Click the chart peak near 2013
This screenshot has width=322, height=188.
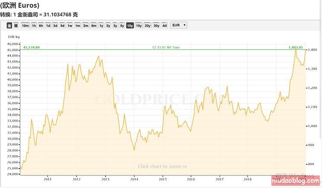click(99, 56)
